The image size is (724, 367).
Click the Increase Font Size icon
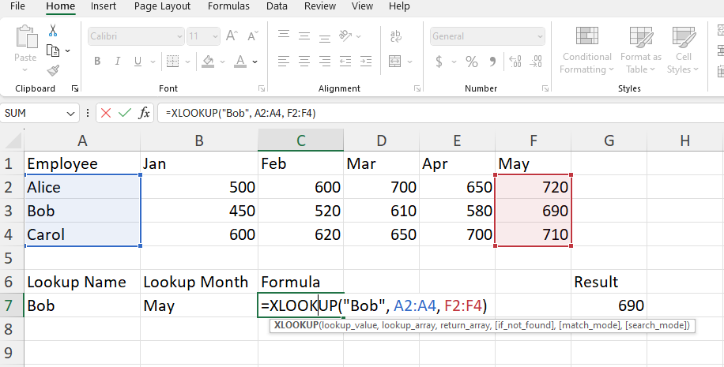point(232,36)
